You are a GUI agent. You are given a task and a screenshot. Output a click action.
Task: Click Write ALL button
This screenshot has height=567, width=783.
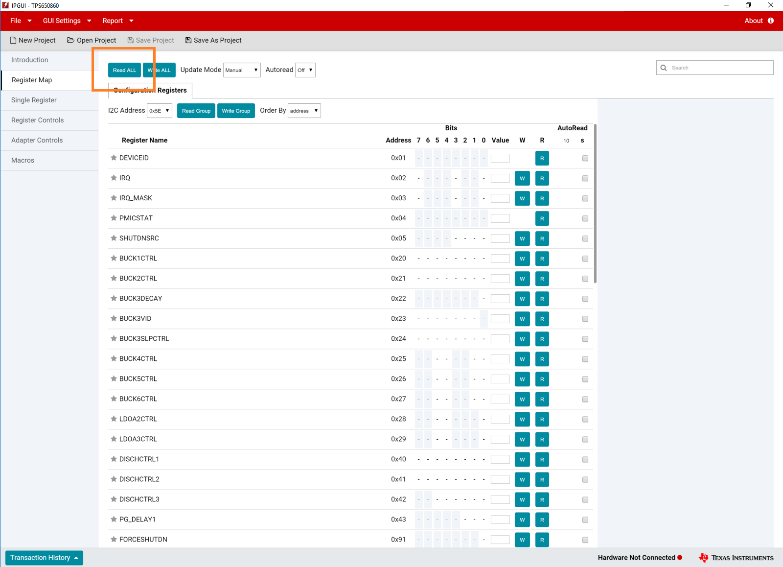tap(159, 70)
